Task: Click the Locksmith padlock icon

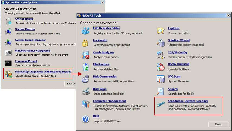Action: point(85,43)
